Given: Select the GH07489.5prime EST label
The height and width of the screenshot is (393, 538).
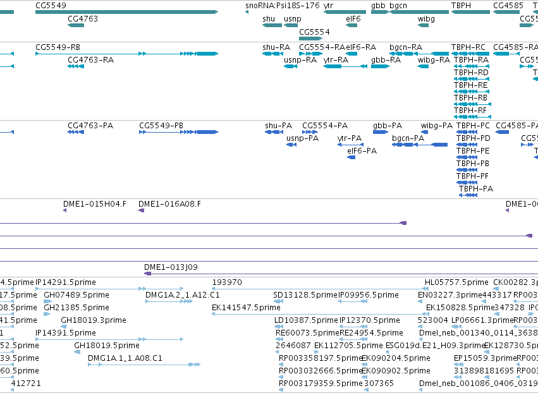Looking at the screenshot, I should point(76,295).
